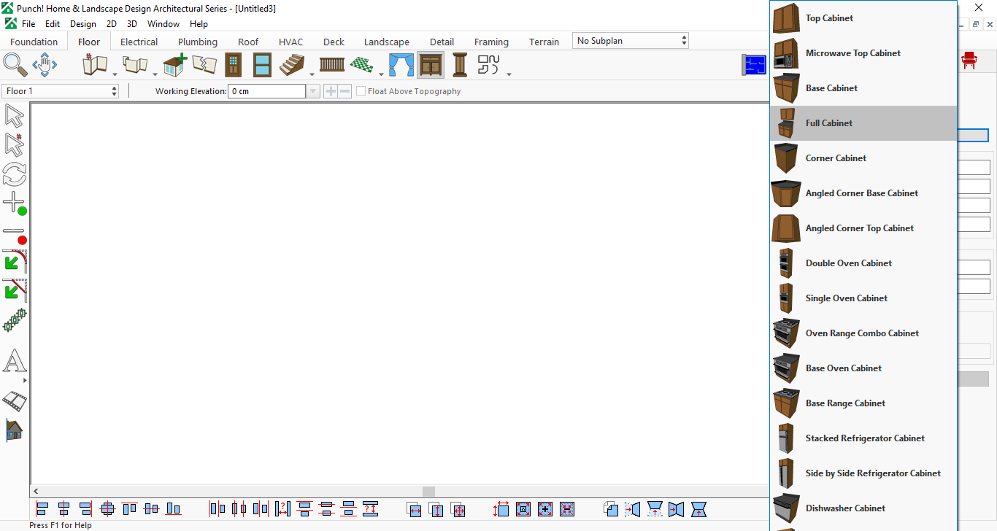This screenshot has height=531, width=997.
Task: Open the blue floor plan view icon
Action: point(754,65)
